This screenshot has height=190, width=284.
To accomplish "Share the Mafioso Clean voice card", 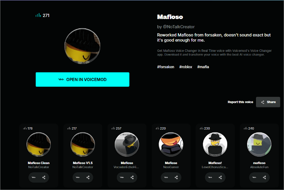I will pyautogui.click(x=44, y=177).
